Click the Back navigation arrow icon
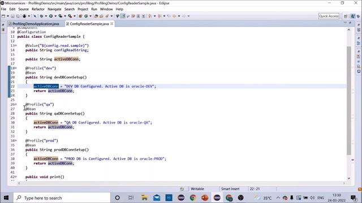Viewport: 362px width, 203px height. [174, 16]
